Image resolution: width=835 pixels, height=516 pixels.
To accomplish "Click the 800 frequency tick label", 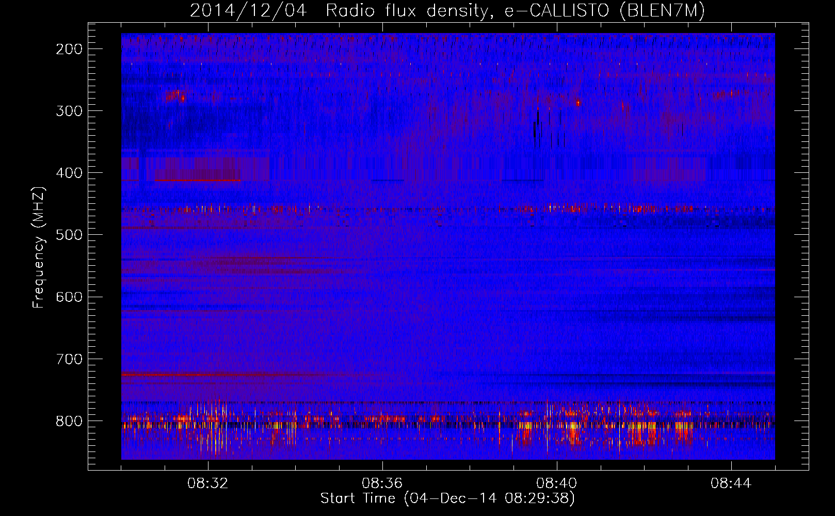I will [69, 421].
